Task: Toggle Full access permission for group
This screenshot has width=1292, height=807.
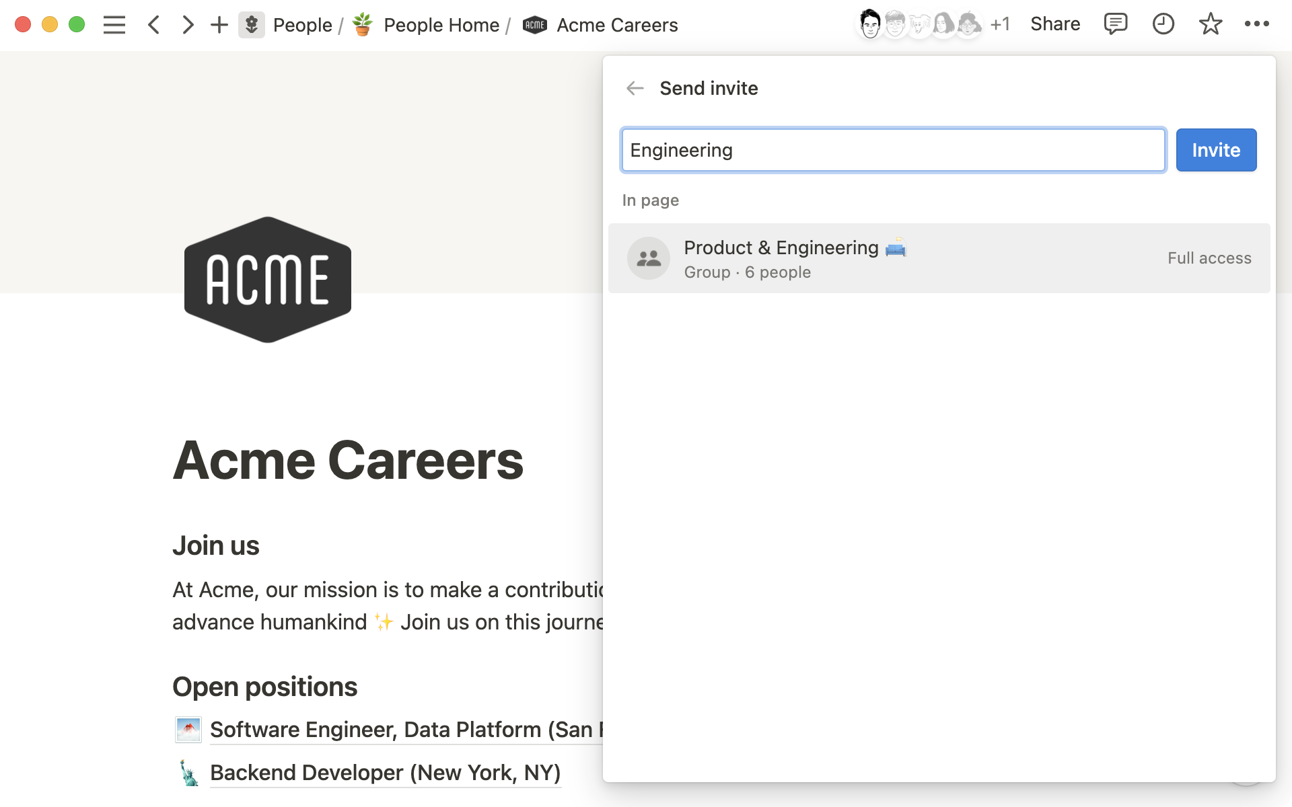Action: (x=1209, y=258)
